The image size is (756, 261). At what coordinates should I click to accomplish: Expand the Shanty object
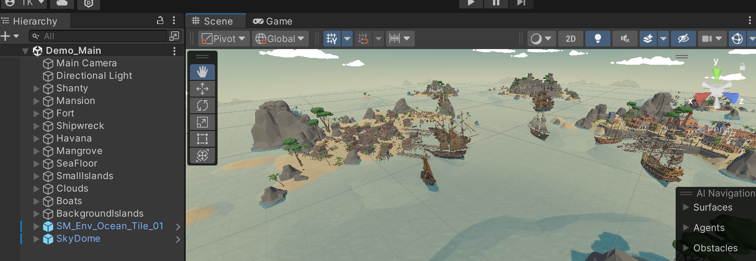(36, 89)
